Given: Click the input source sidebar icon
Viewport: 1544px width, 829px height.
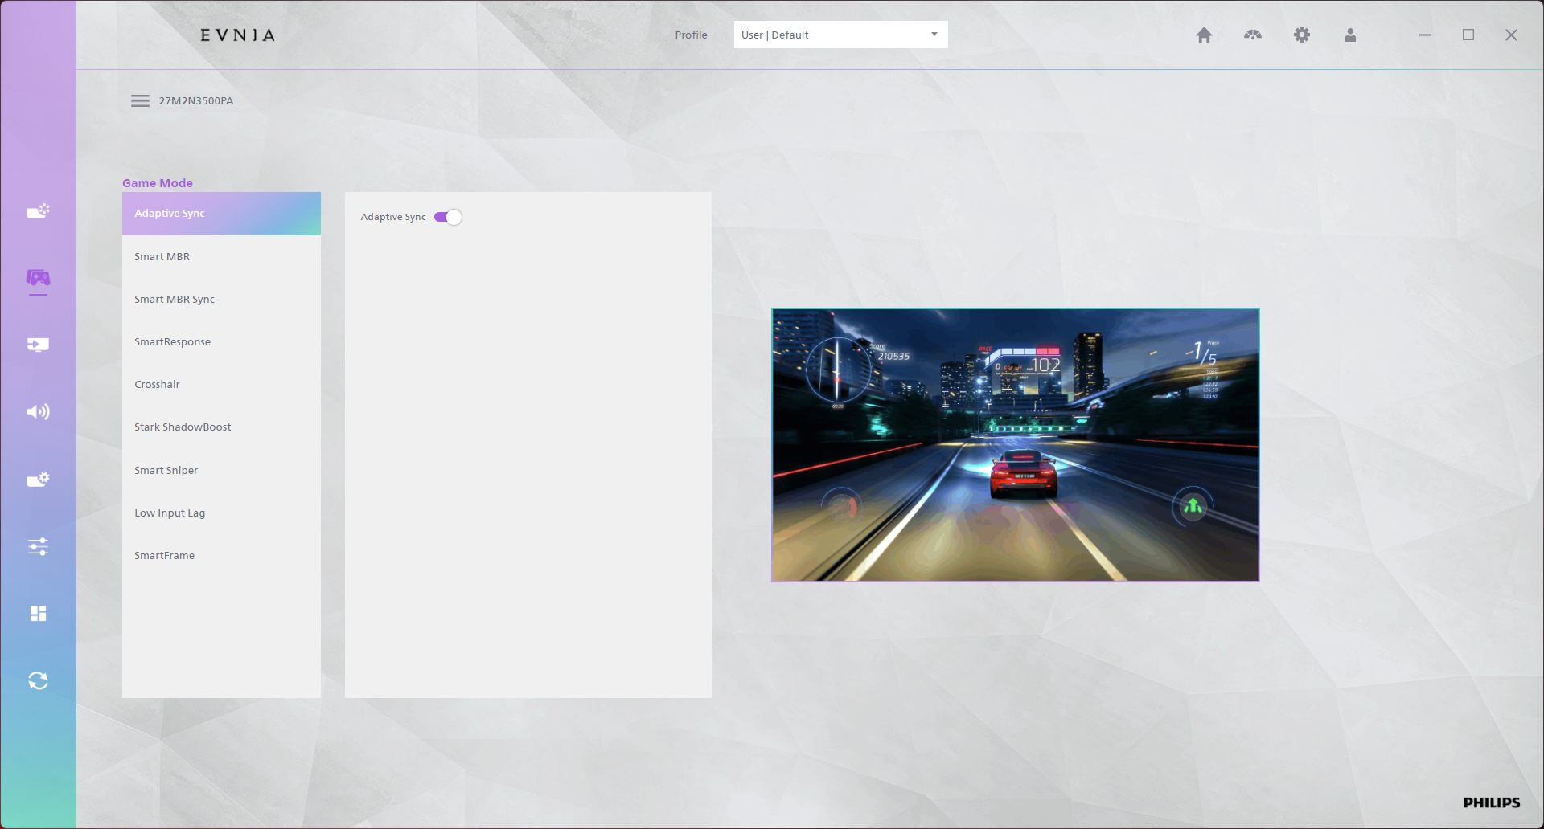Looking at the screenshot, I should tap(38, 345).
